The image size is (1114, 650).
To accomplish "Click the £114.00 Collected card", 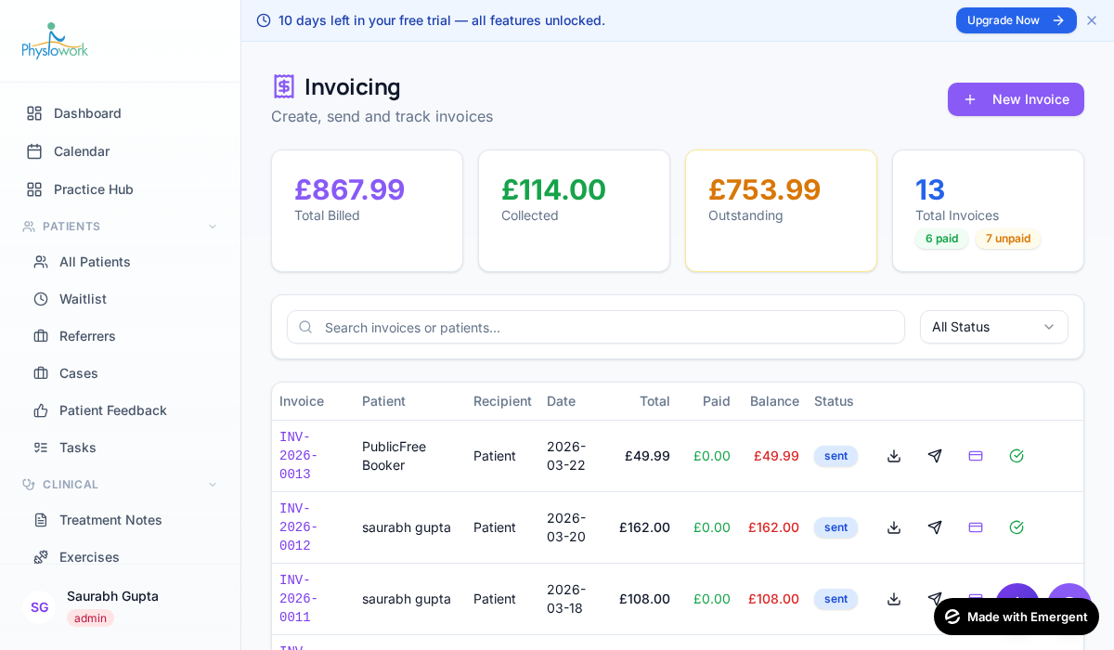I will tap(574, 211).
